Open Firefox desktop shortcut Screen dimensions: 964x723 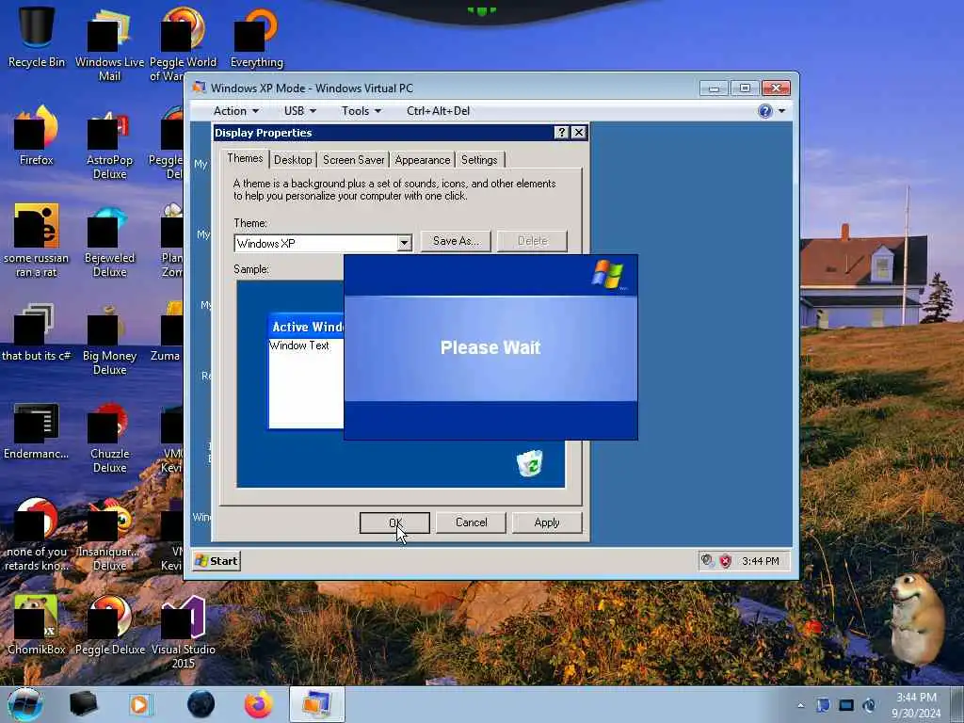37,136
